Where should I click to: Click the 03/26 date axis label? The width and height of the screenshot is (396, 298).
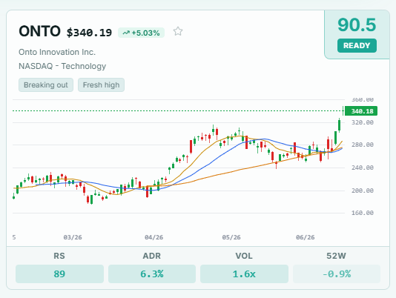pos(73,237)
